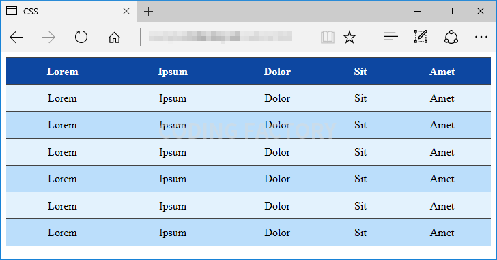Select Amet in the fifth data row
Image resolution: width=497 pixels, height=260 pixels.
click(x=442, y=206)
